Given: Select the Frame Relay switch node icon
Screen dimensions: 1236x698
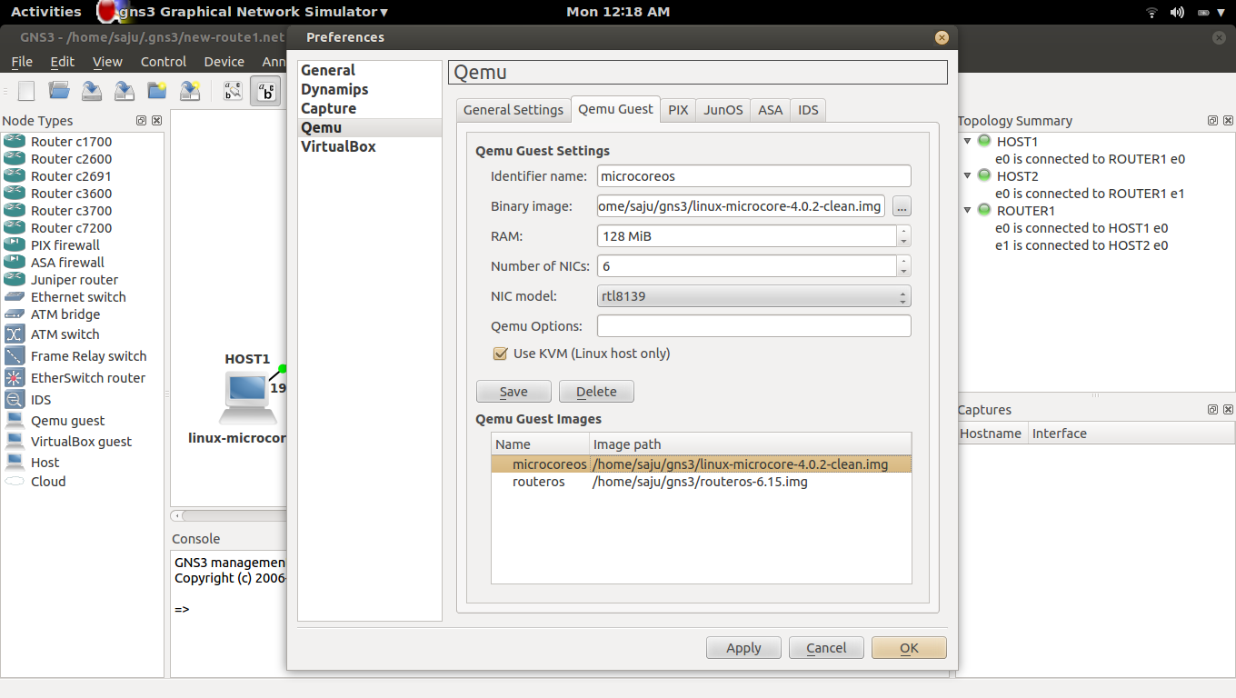Looking at the screenshot, I should [15, 356].
